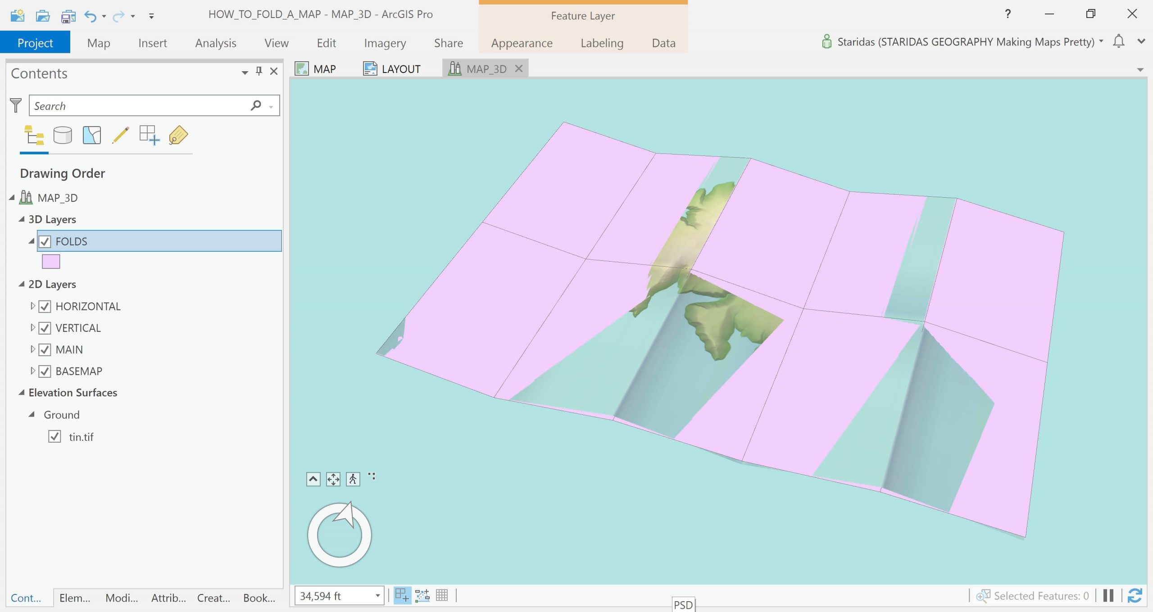This screenshot has width=1153, height=612.
Task: Click the refresh view icon
Action: pyautogui.click(x=1135, y=595)
